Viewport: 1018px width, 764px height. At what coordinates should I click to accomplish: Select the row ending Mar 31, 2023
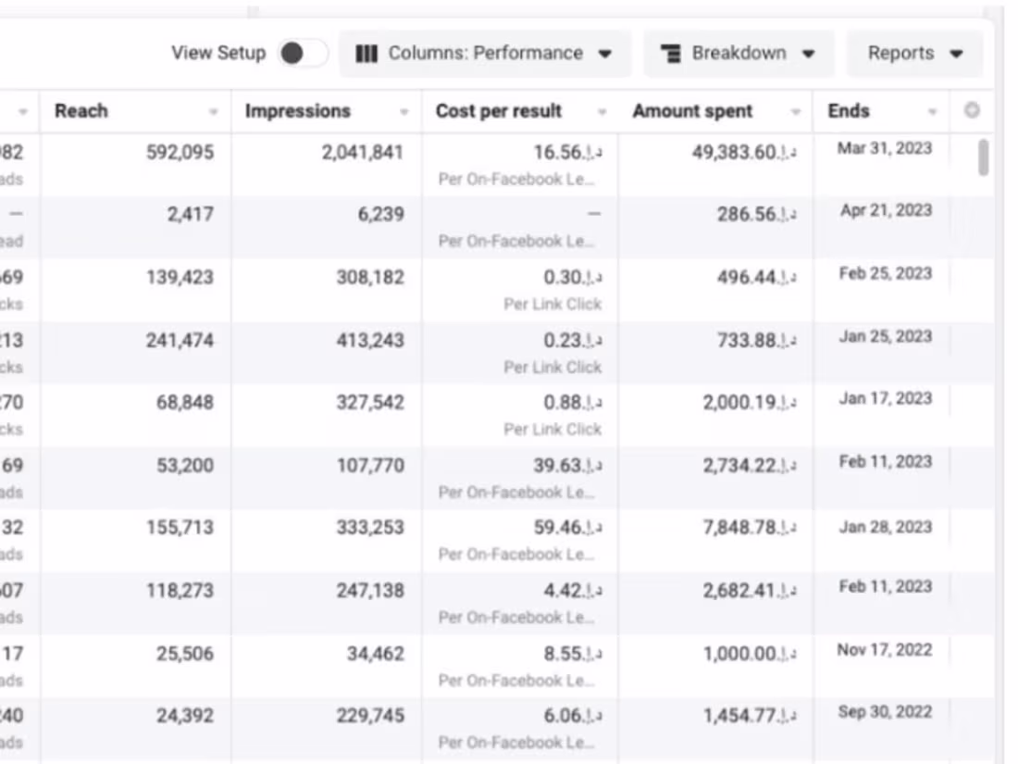pos(885,148)
